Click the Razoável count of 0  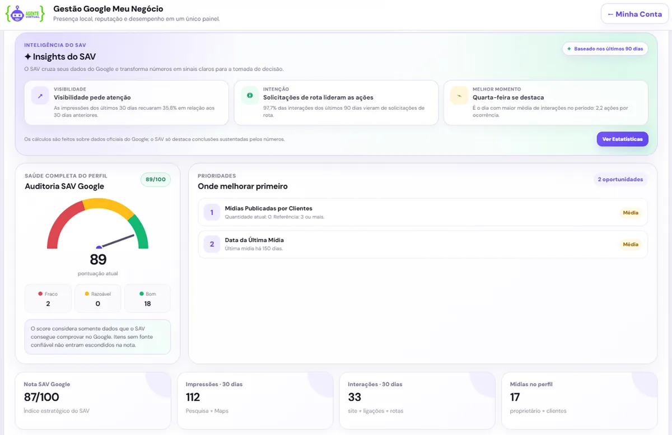click(98, 303)
